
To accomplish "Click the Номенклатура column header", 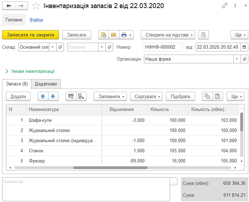I will (64, 110).
